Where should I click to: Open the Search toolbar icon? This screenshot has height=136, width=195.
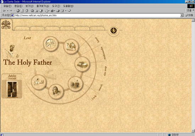point(32,11)
